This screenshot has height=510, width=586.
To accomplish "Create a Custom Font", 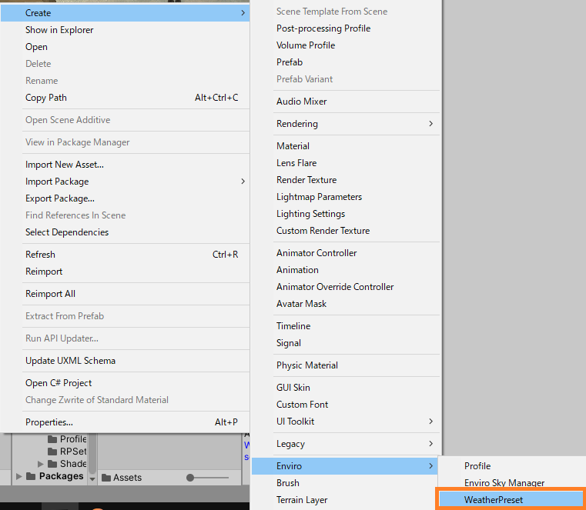I will pyautogui.click(x=346, y=405).
